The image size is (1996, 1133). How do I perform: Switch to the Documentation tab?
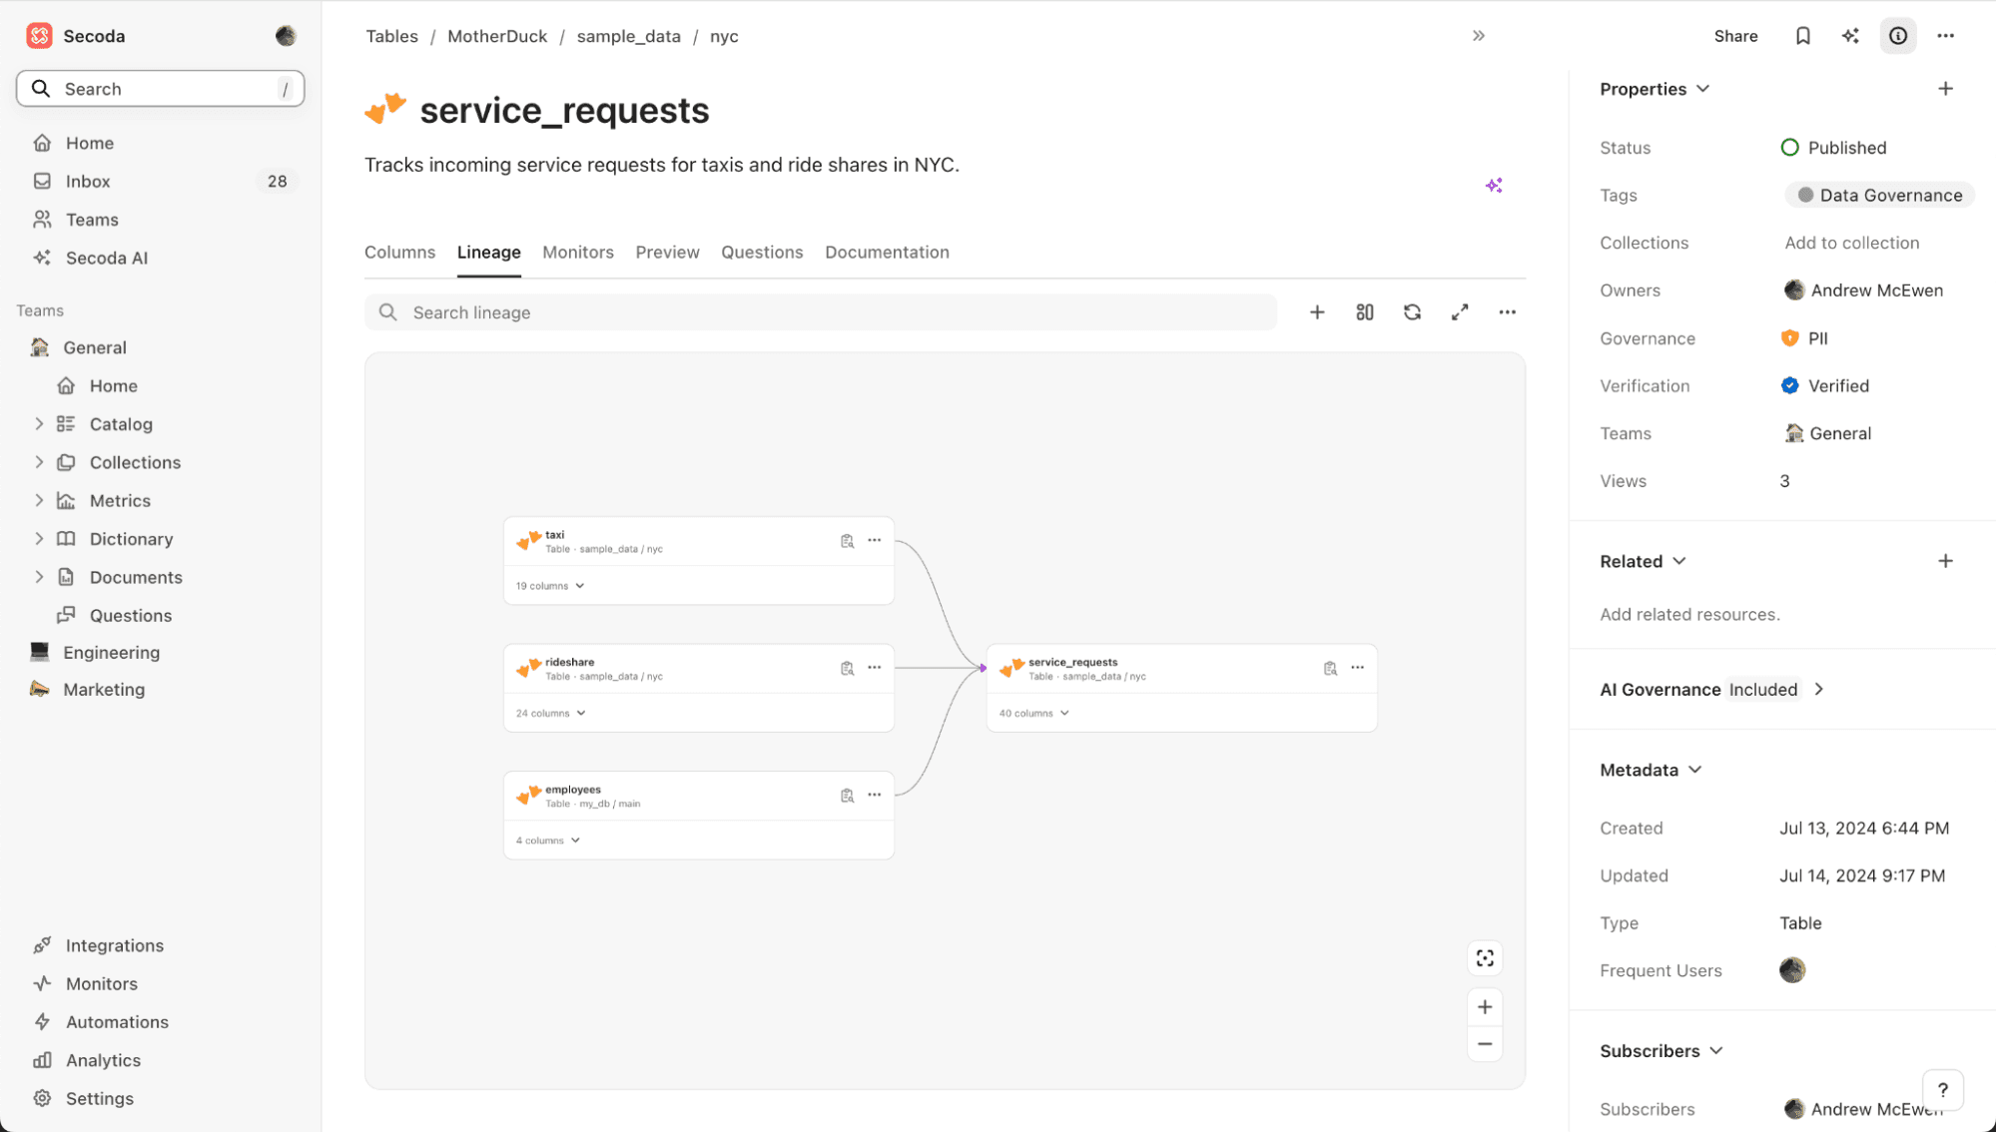click(887, 253)
